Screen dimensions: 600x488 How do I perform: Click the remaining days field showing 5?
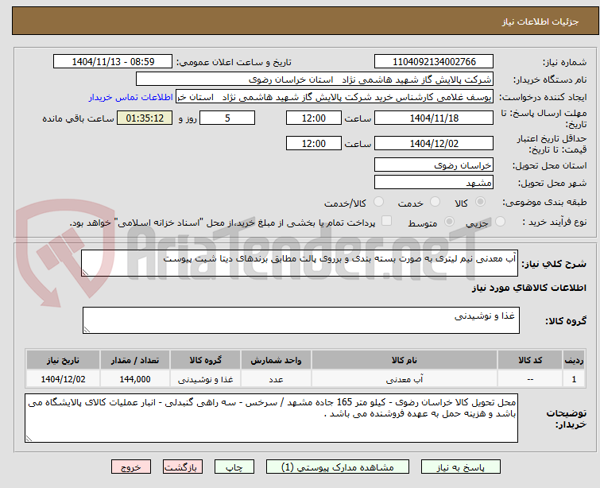[227, 118]
